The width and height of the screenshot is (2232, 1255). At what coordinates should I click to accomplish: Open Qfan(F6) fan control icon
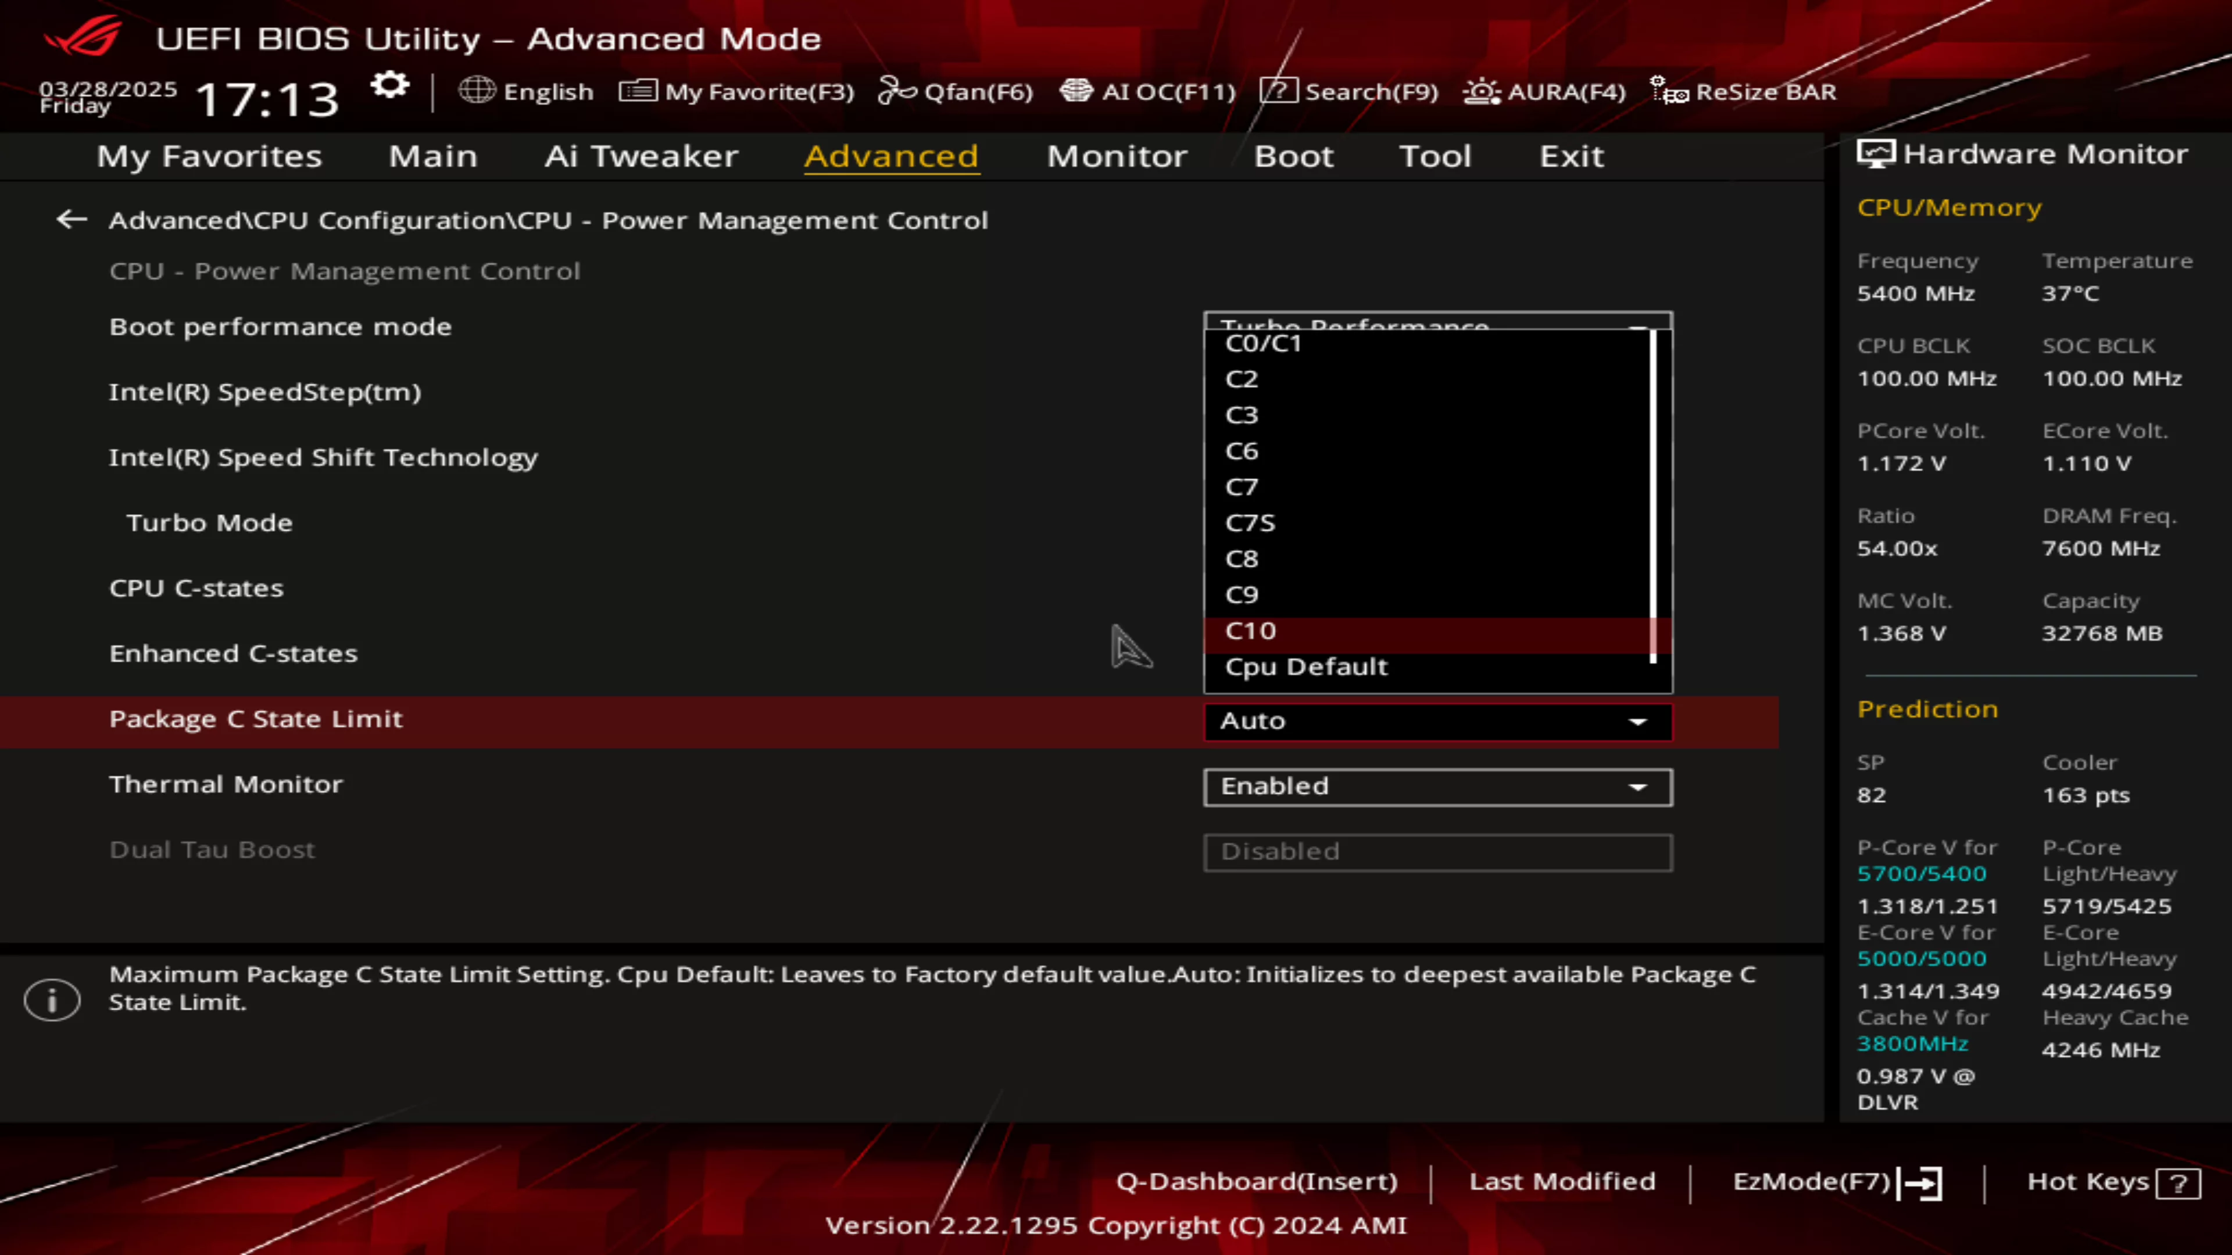coord(897,90)
